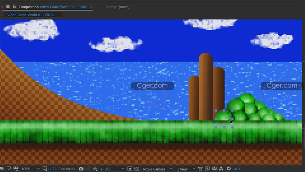Toggle the mask path outline button
This screenshot has width=305, height=172.
pyautogui.click(x=52, y=169)
